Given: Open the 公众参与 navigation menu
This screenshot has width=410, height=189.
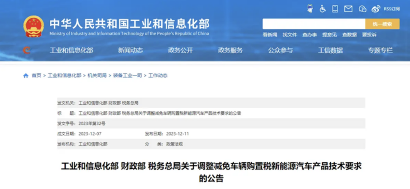Looking at the screenshot, I should coord(280,50).
